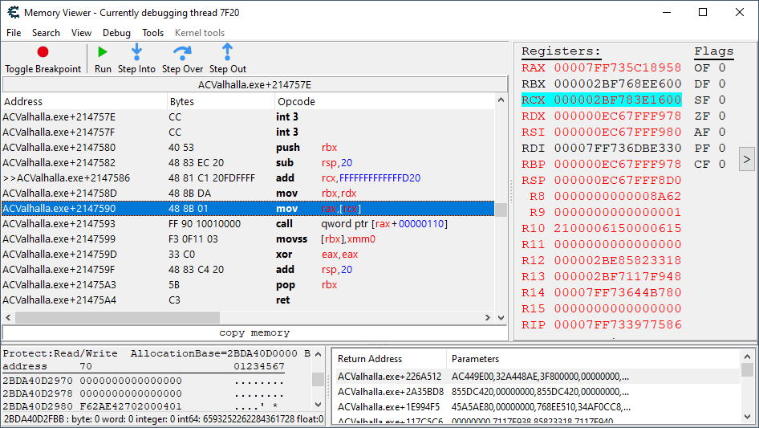The image size is (759, 428).
Task: Click the Cheat Engine title bar icon
Action: tap(12, 13)
